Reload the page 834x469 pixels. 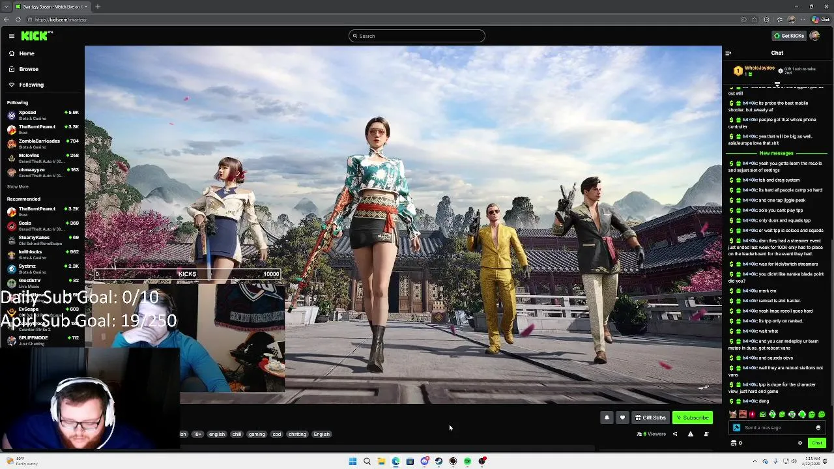pyautogui.click(x=18, y=20)
